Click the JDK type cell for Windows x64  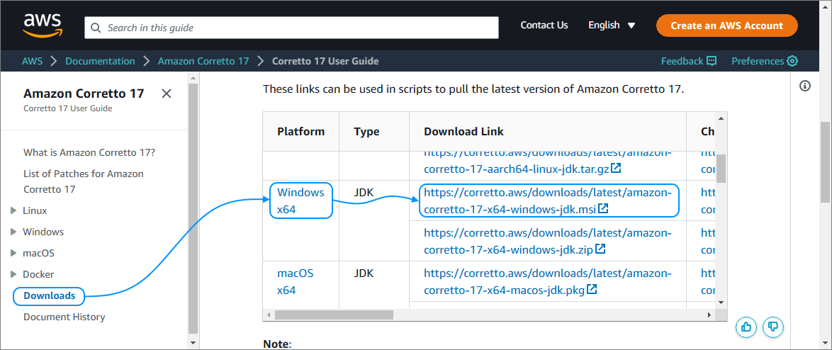pos(364,193)
